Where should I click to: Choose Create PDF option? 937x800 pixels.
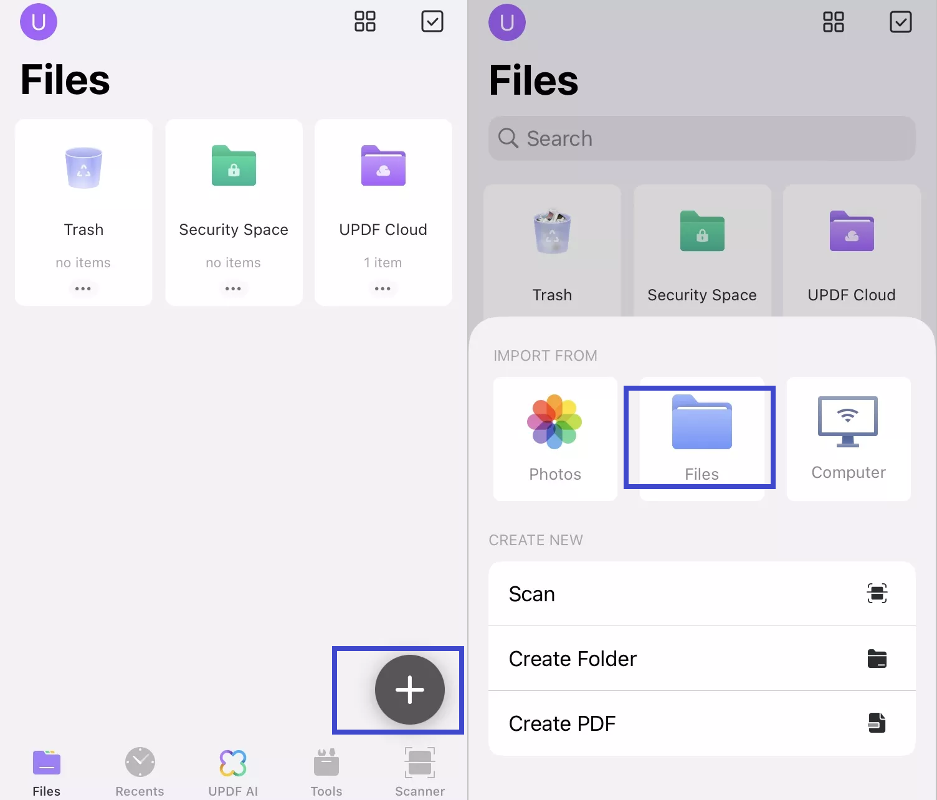coord(702,723)
